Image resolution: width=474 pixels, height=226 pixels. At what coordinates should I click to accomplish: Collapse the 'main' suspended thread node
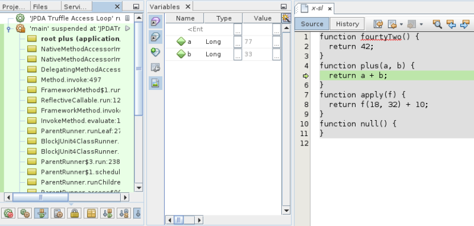click(8, 28)
